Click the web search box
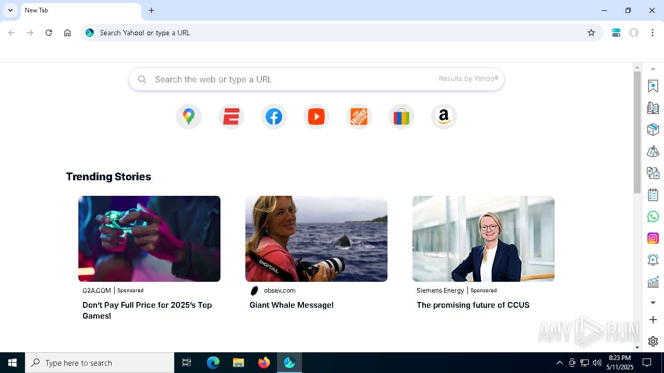This screenshot has width=664, height=373. pyautogui.click(x=316, y=79)
